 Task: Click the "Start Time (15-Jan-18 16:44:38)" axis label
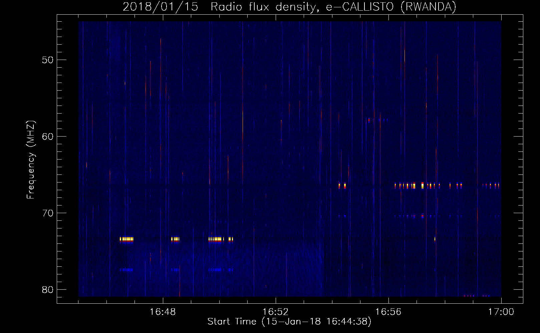[289, 322]
